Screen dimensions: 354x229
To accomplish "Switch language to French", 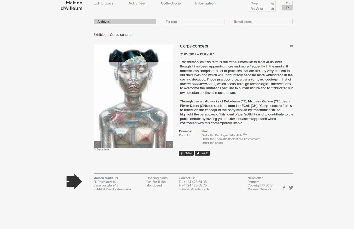I will point(287,8).
